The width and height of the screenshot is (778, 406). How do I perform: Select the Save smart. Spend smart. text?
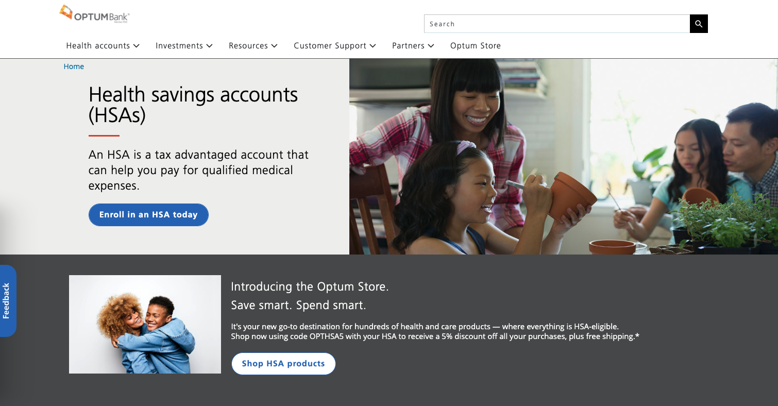point(298,306)
